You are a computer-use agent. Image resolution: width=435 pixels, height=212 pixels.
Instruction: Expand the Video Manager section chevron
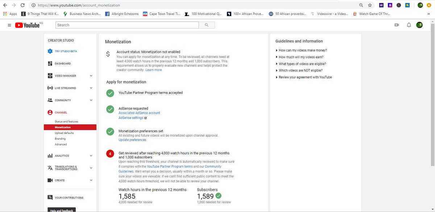(91, 76)
